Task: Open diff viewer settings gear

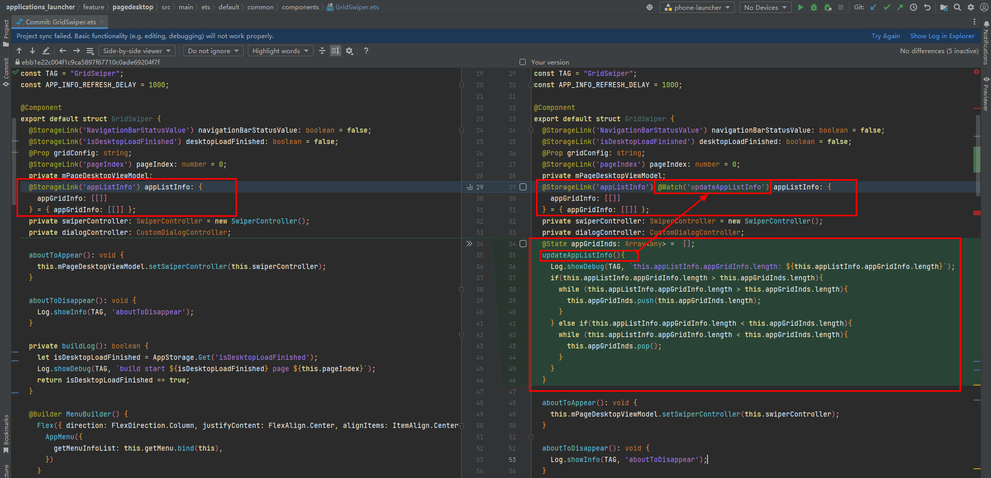Action: (350, 51)
